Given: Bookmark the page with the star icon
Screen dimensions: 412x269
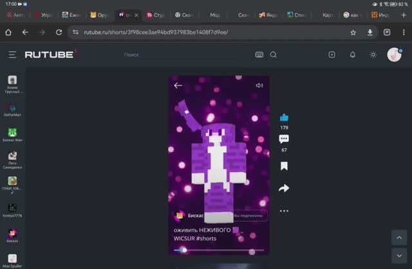Looking at the screenshot, I should pyautogui.click(x=353, y=32).
